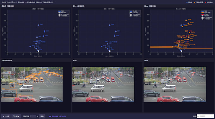Select point 5991 in the 原始 R chart

tap(45, 31)
